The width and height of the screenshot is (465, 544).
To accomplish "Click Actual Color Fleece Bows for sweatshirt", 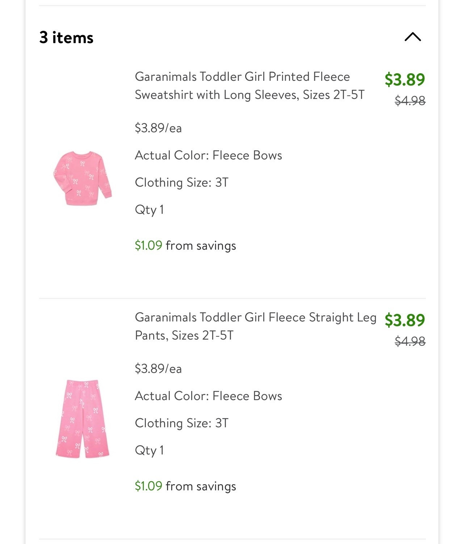I will (209, 155).
